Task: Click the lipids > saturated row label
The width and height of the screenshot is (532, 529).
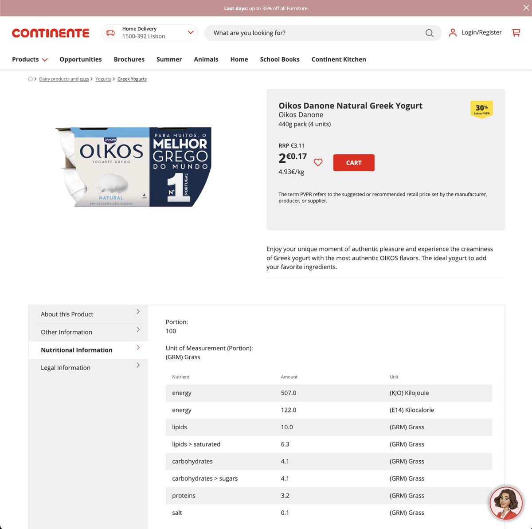Action: (196, 444)
